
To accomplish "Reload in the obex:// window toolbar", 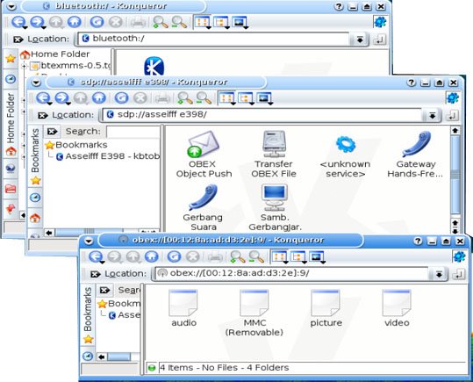I will [x=174, y=256].
